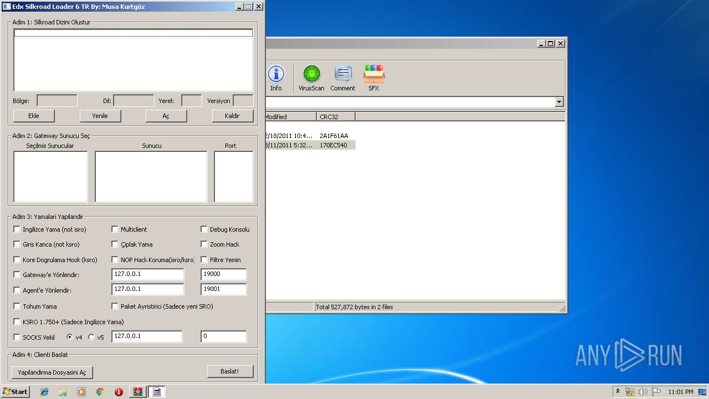Open the Action Center flag icon
709x399 pixels.
[656, 392]
